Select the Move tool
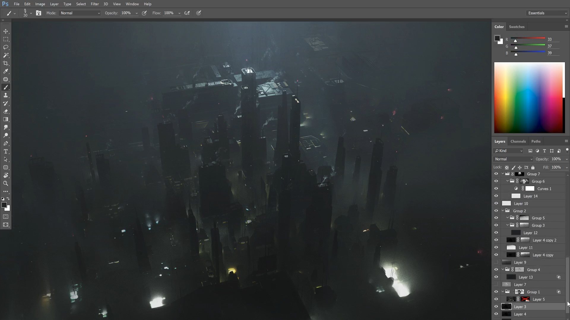Screen dimensions: 570x320 pos(6,31)
